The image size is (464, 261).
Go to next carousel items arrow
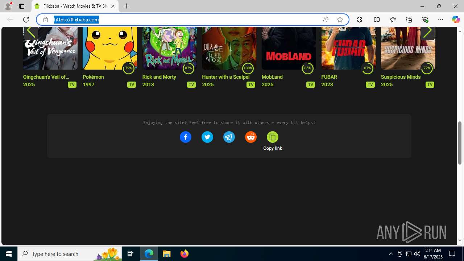click(427, 31)
